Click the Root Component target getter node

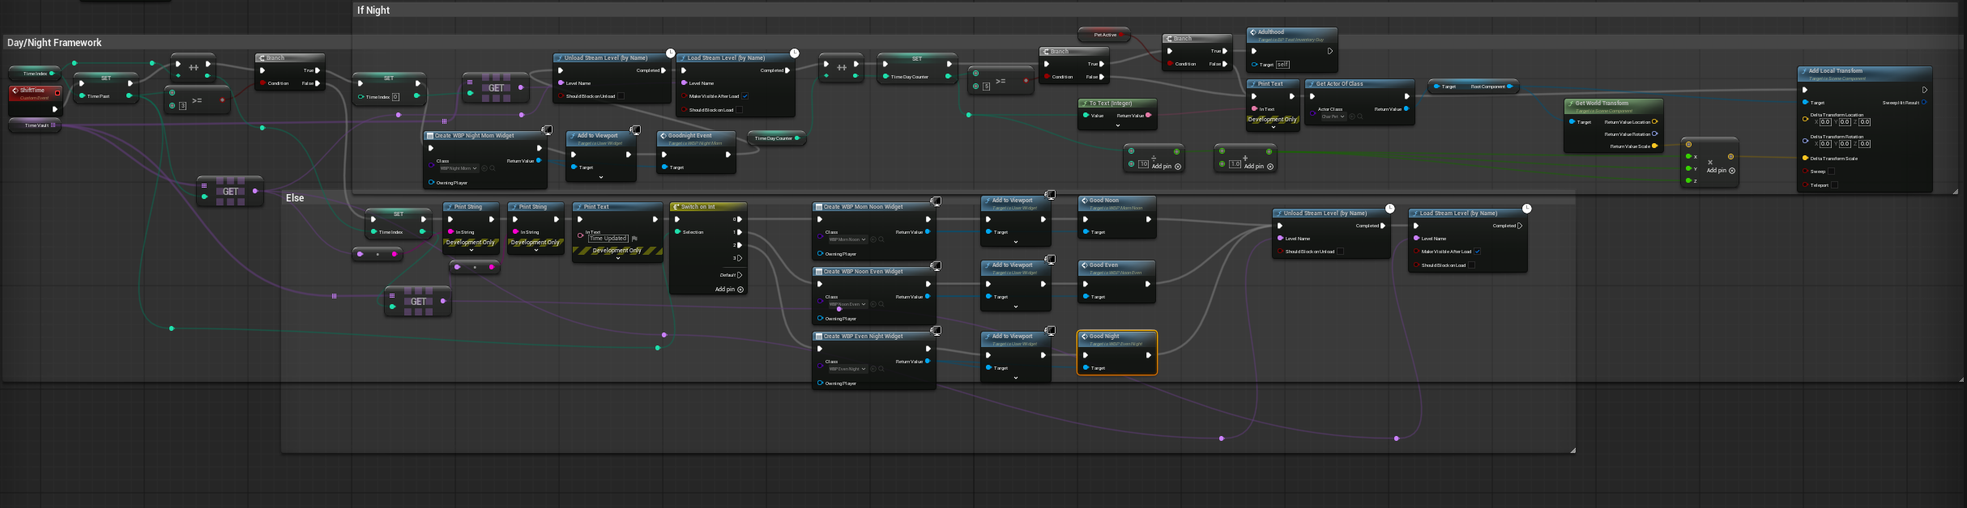coord(1472,87)
